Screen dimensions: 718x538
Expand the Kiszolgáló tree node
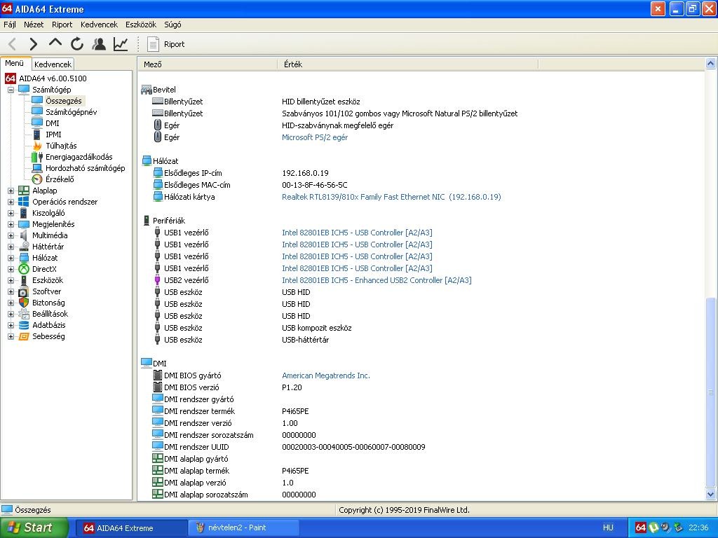[11, 213]
